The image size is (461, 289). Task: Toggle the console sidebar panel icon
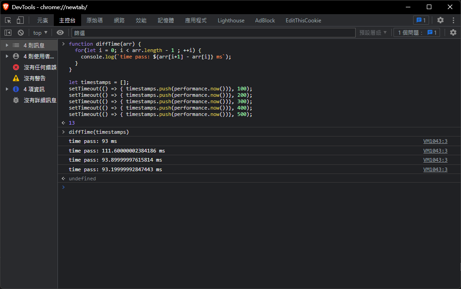(x=8, y=33)
